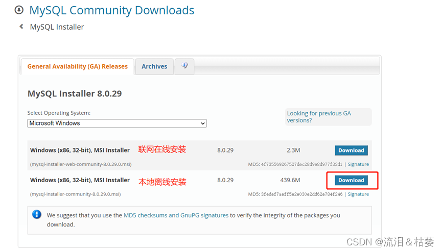Open Signature link for the web-community installer
The width and height of the screenshot is (442, 252).
pyautogui.click(x=358, y=164)
